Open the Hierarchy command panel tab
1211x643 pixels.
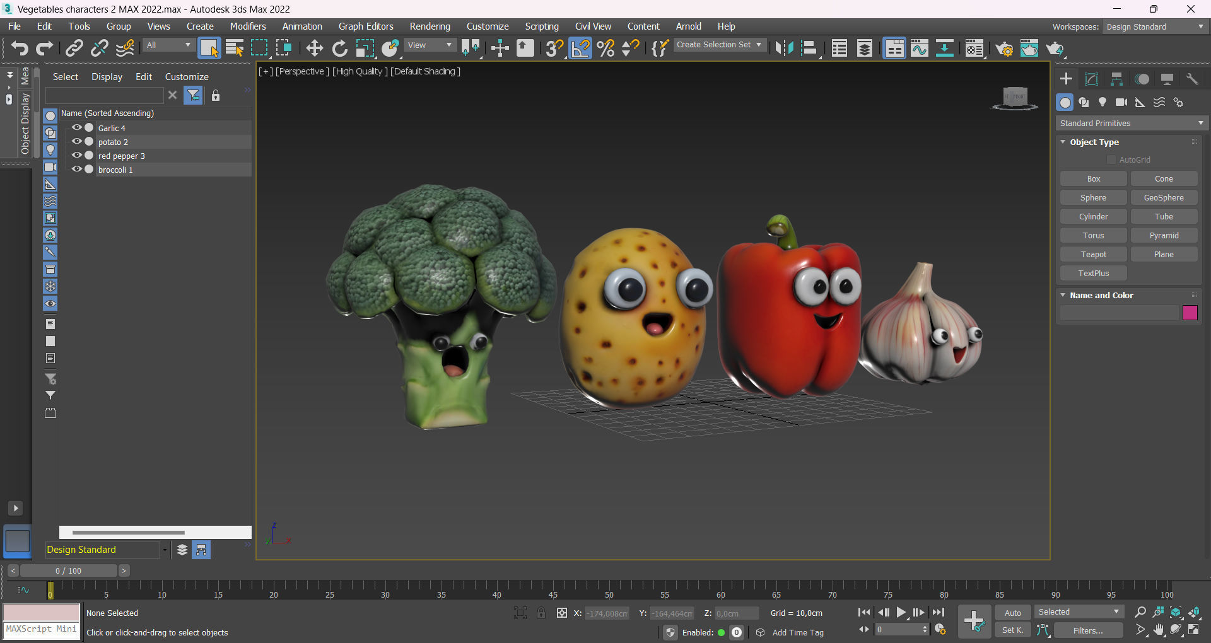[x=1116, y=79]
